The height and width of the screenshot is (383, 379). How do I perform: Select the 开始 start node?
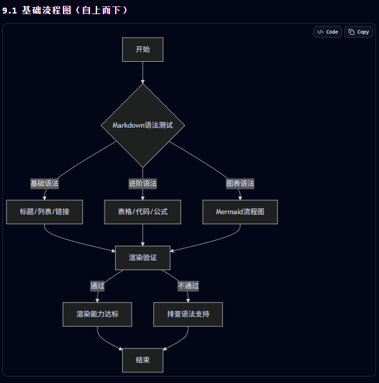(143, 49)
